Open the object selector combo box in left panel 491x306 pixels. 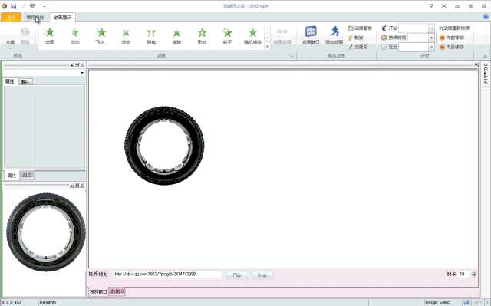coord(44,73)
